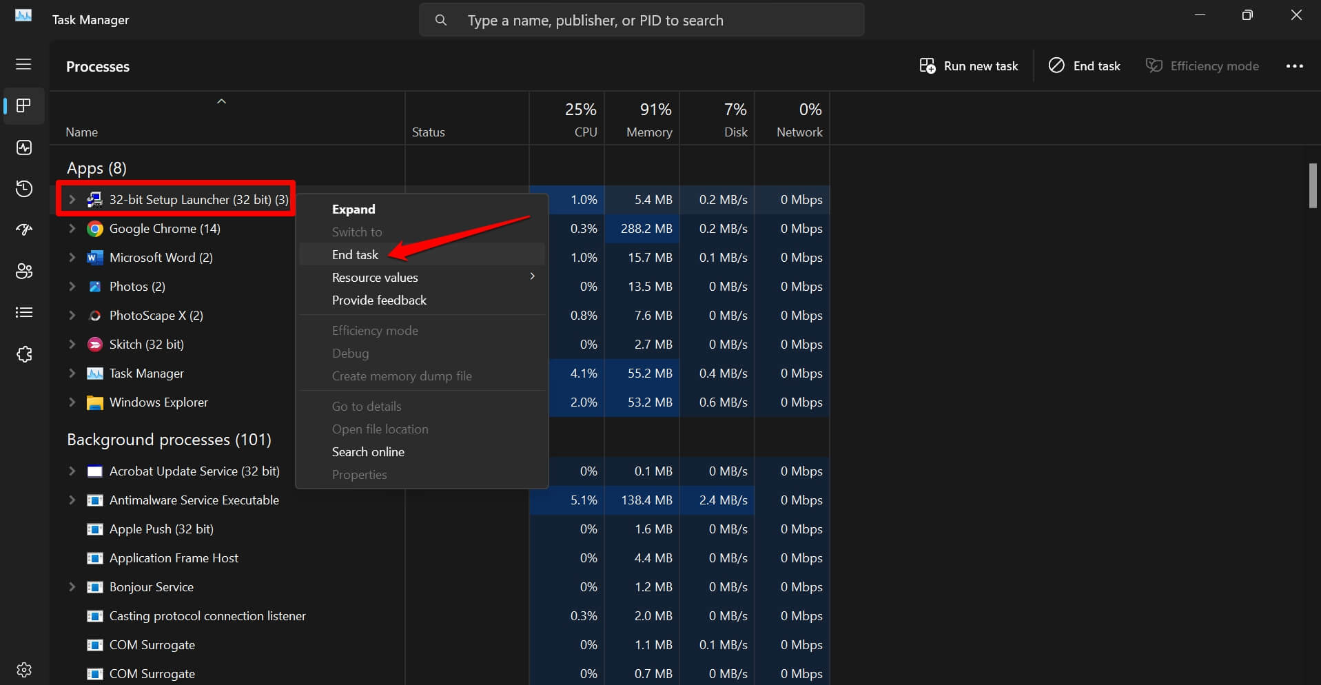Expand the Windows Explorer process group
Screen dimensions: 1321x685
pos(72,402)
